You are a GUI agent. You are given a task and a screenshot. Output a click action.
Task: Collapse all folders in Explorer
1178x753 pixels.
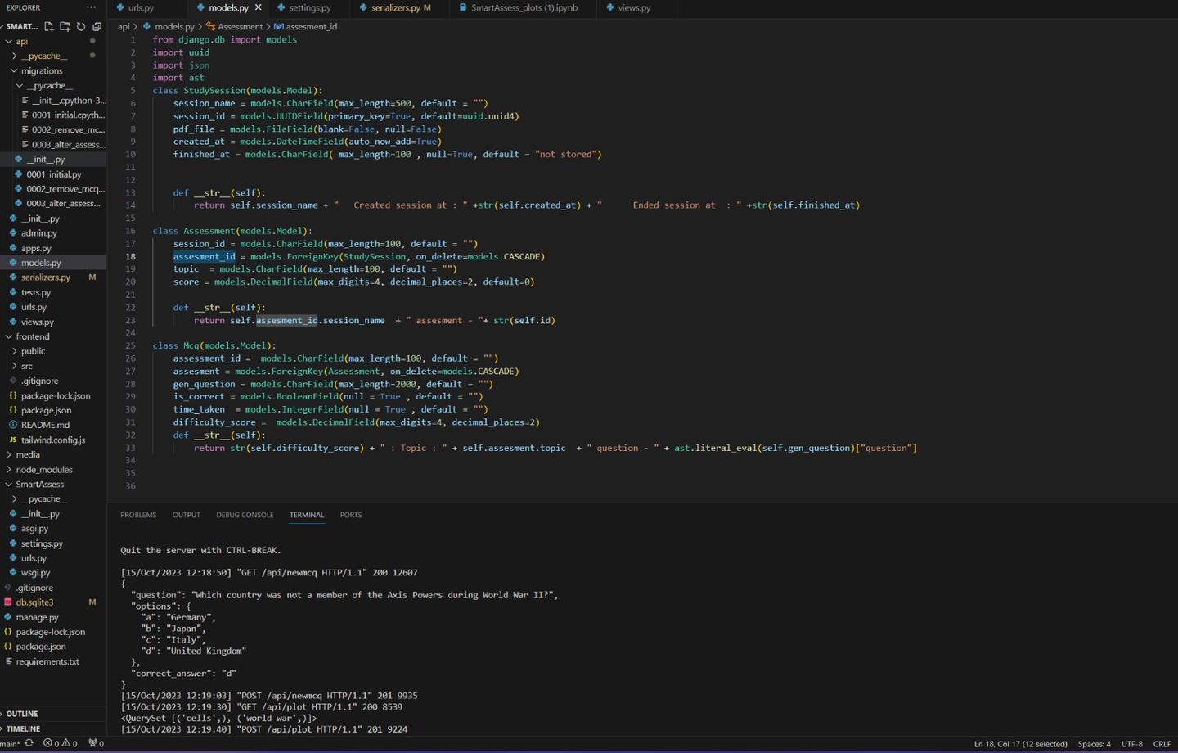[97, 26]
